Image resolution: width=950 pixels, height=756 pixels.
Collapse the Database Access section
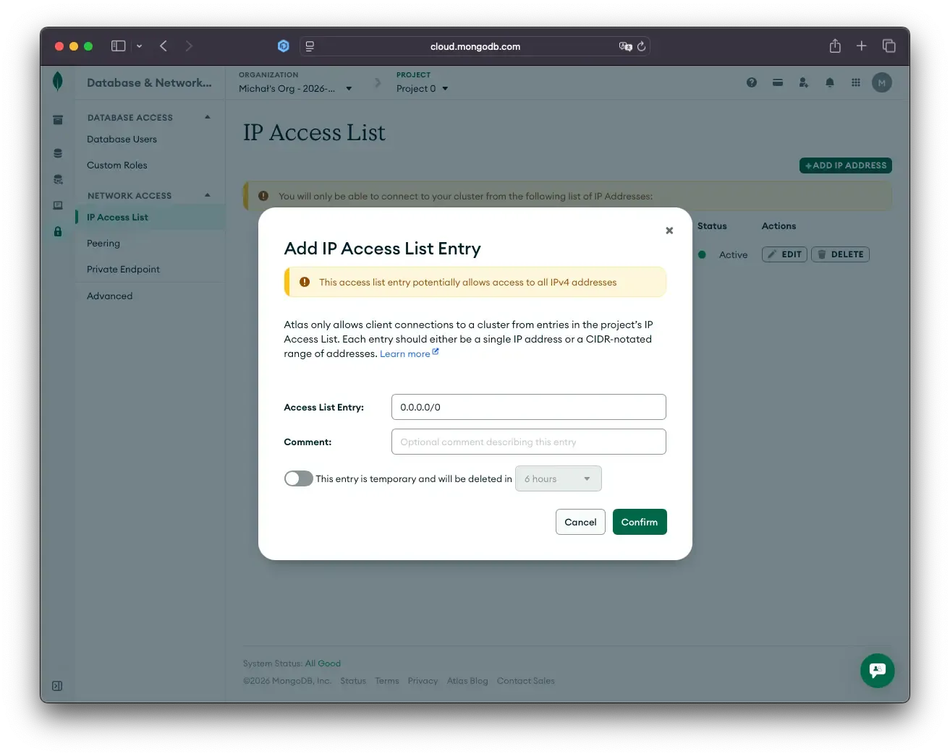[208, 117]
